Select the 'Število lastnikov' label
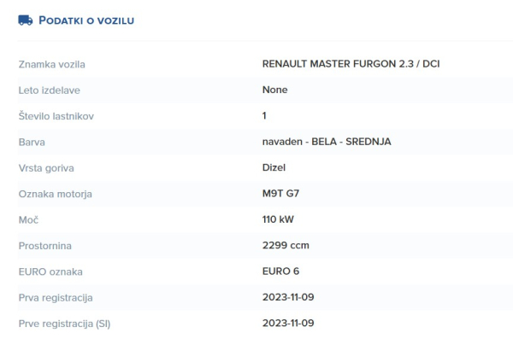 (56, 116)
